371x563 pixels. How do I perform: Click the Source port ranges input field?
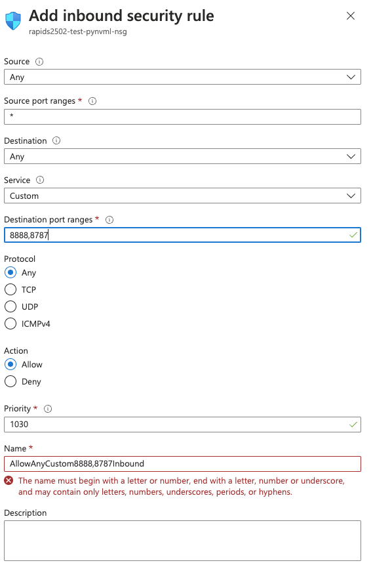pos(182,117)
